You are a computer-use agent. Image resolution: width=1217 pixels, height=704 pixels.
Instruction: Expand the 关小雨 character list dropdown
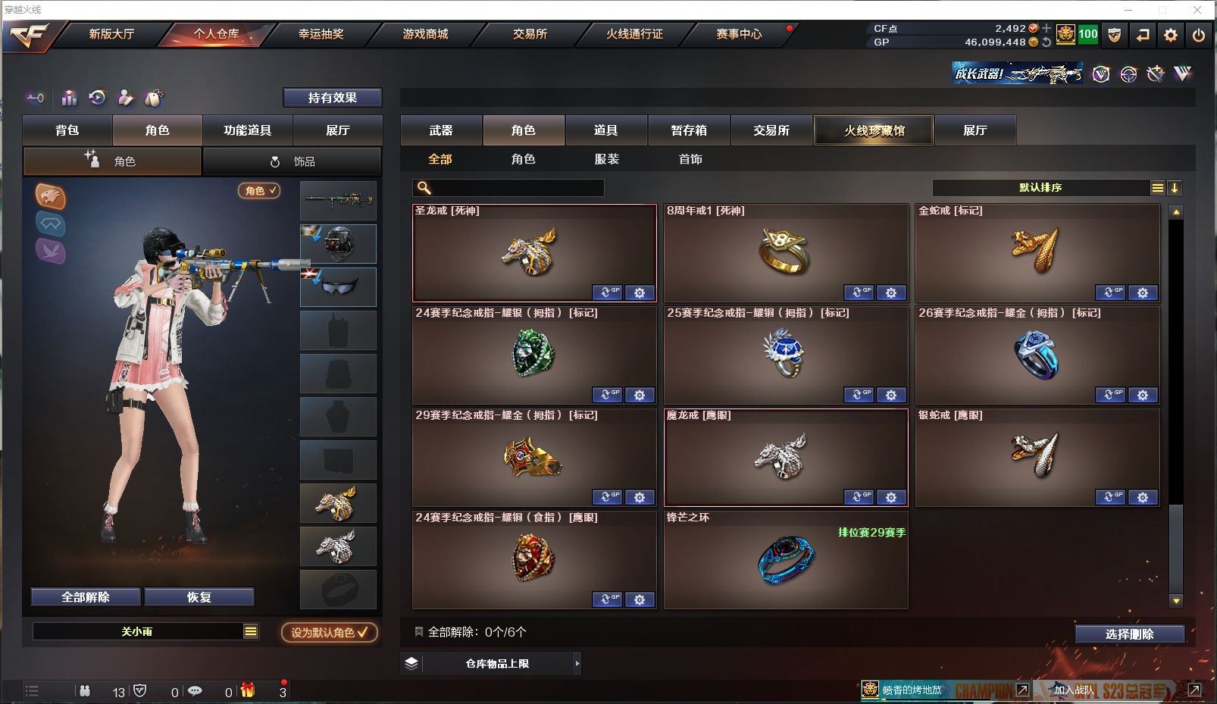pos(251,631)
